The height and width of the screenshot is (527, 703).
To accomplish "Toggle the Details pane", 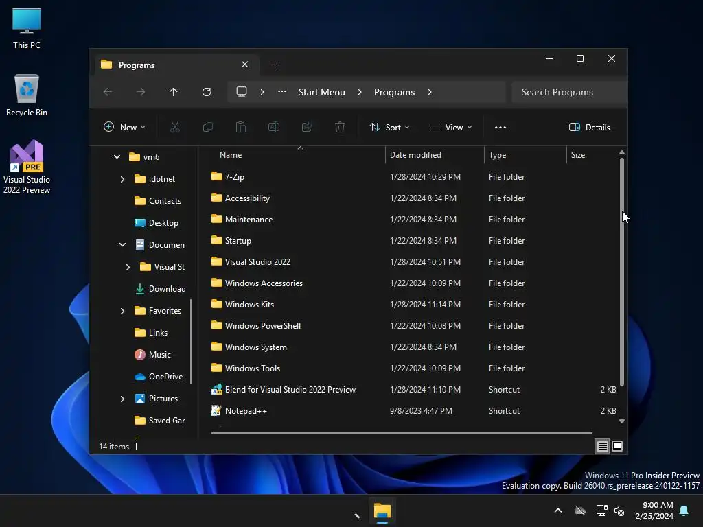I will click(589, 127).
